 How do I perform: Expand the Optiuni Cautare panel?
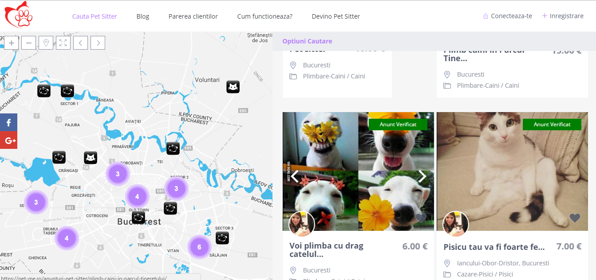pos(307,41)
